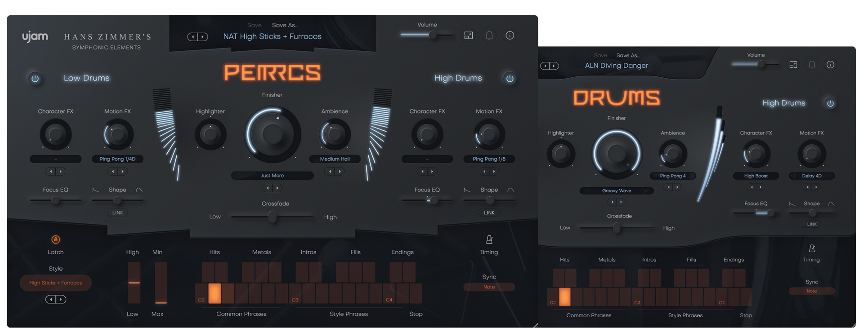Image resolution: width=863 pixels, height=328 pixels.
Task: Click the Intros label in PERCS
Action: (x=309, y=253)
